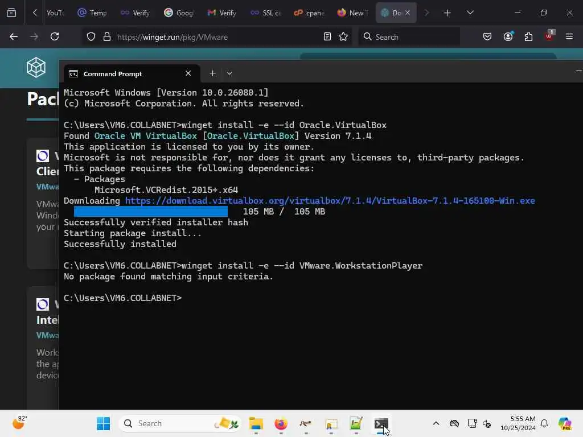This screenshot has width=583, height=437.
Task: Open Firefox account icon
Action: (508, 37)
